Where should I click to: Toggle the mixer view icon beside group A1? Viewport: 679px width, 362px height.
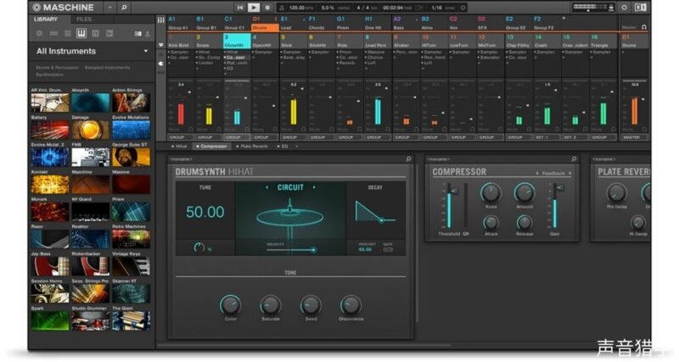pos(160,19)
